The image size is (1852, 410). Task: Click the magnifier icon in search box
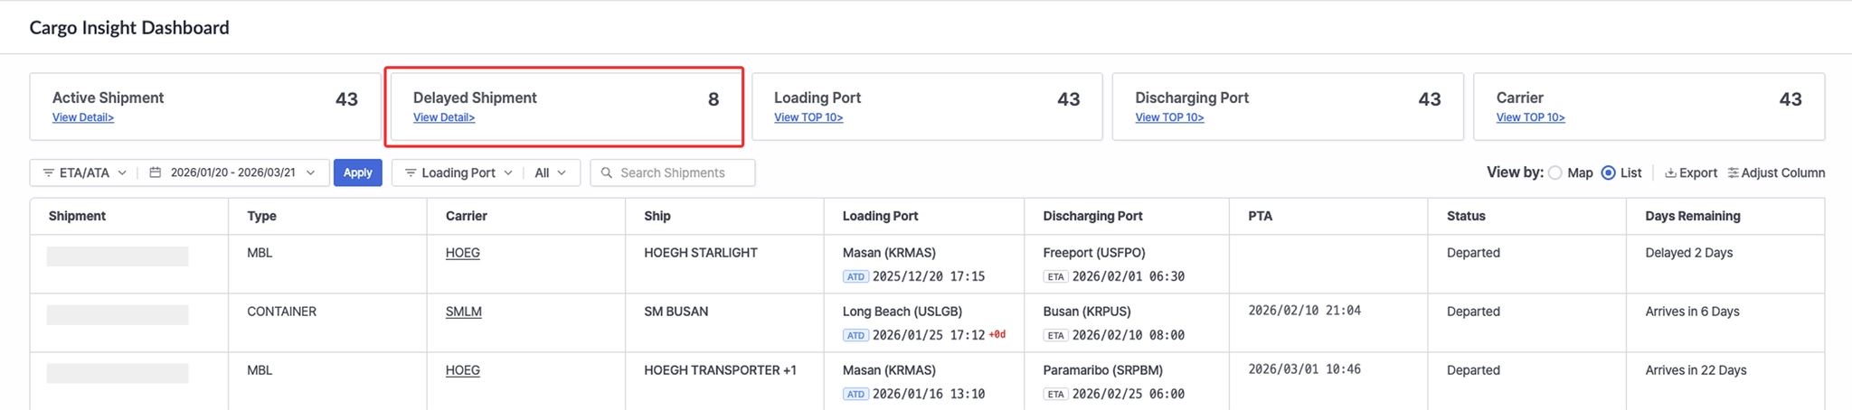click(607, 172)
